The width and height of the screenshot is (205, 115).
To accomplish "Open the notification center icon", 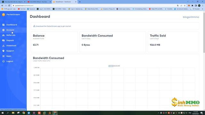I will tap(201, 113).
